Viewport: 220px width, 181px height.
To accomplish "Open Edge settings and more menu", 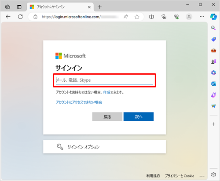I will point(202,17).
